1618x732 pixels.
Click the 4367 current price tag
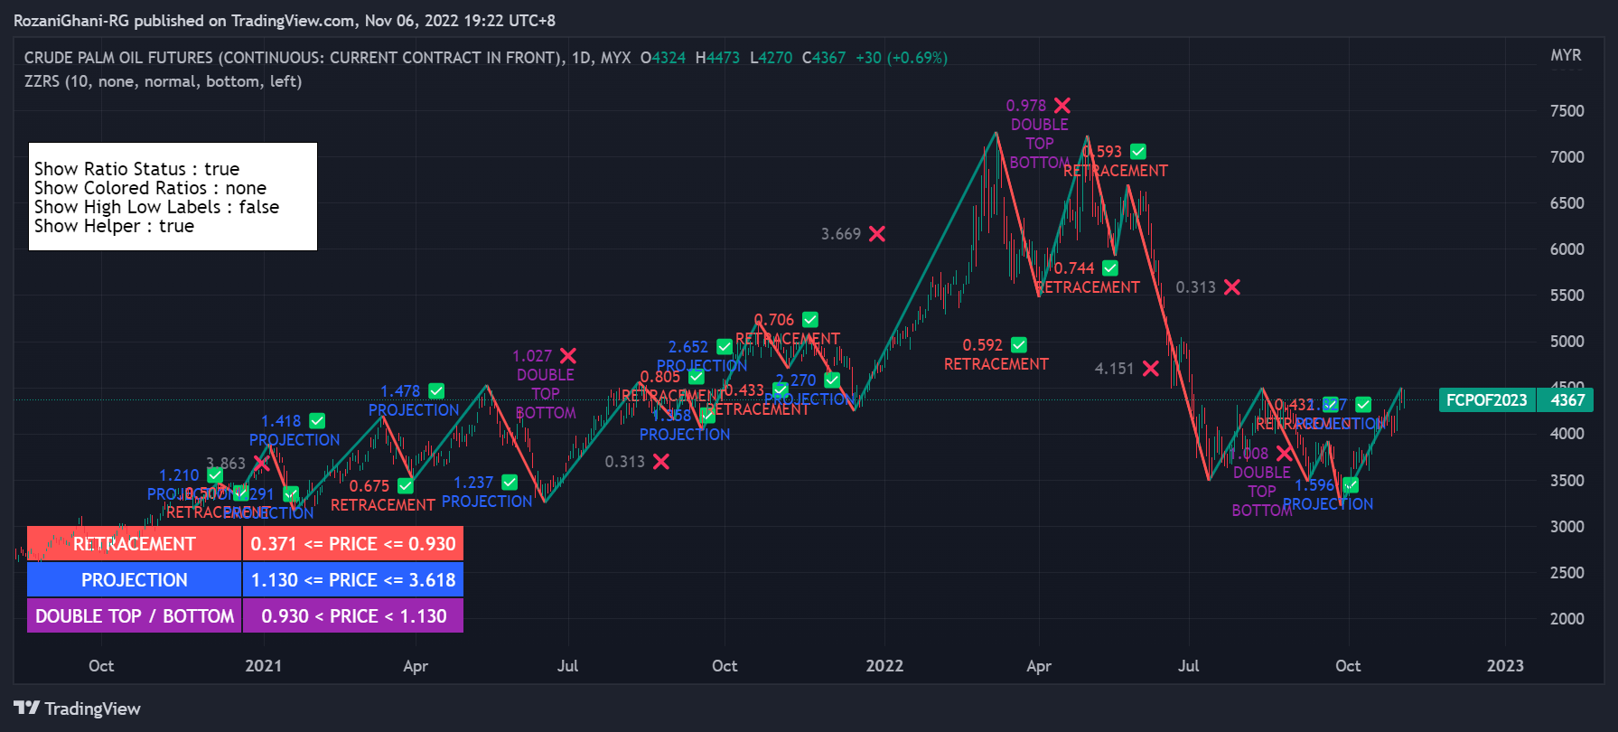click(1567, 400)
